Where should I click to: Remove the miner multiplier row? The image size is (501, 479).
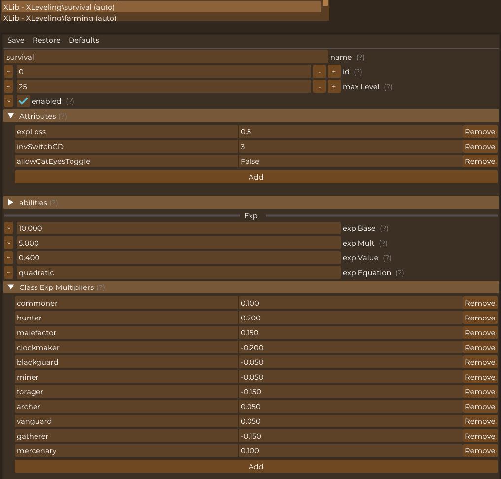pyautogui.click(x=480, y=377)
